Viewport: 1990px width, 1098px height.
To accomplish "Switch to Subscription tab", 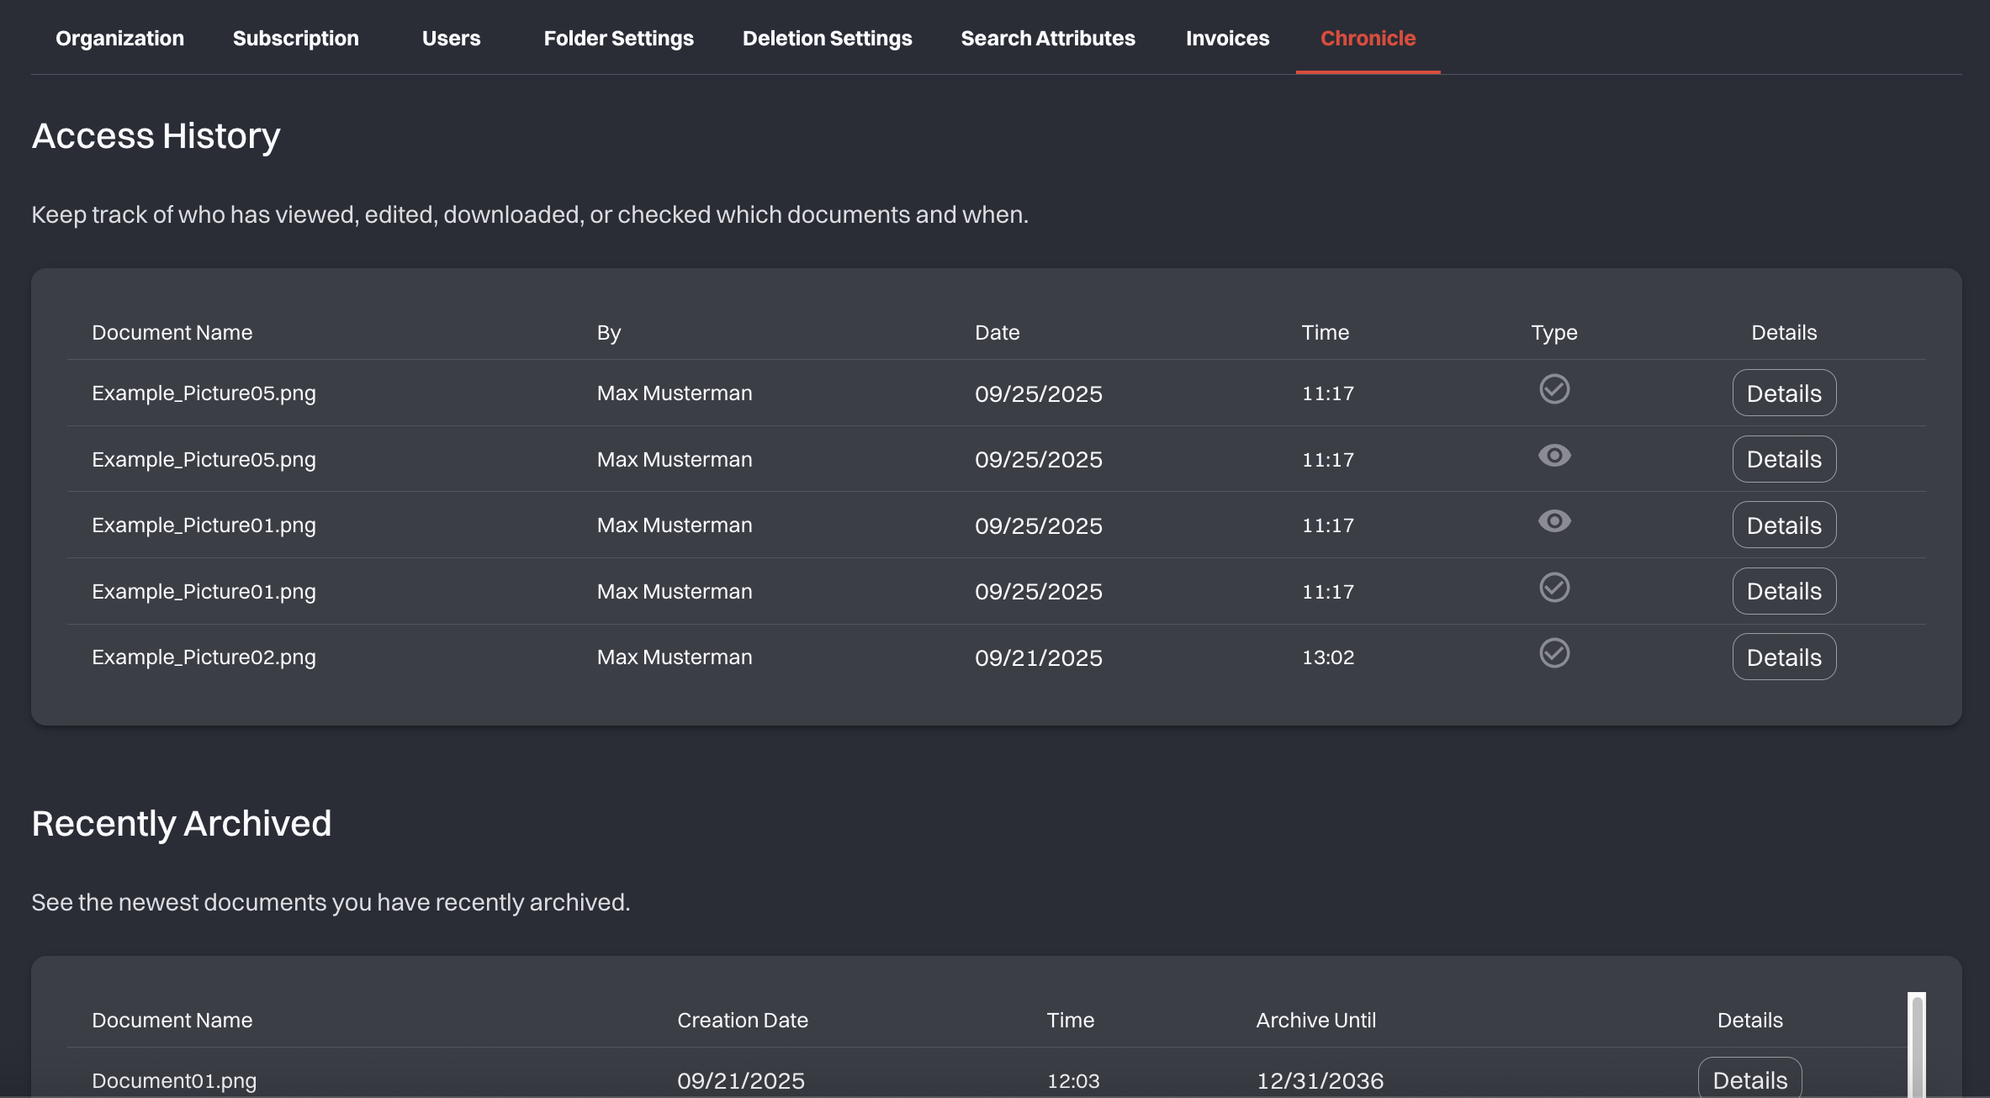I will (x=295, y=39).
